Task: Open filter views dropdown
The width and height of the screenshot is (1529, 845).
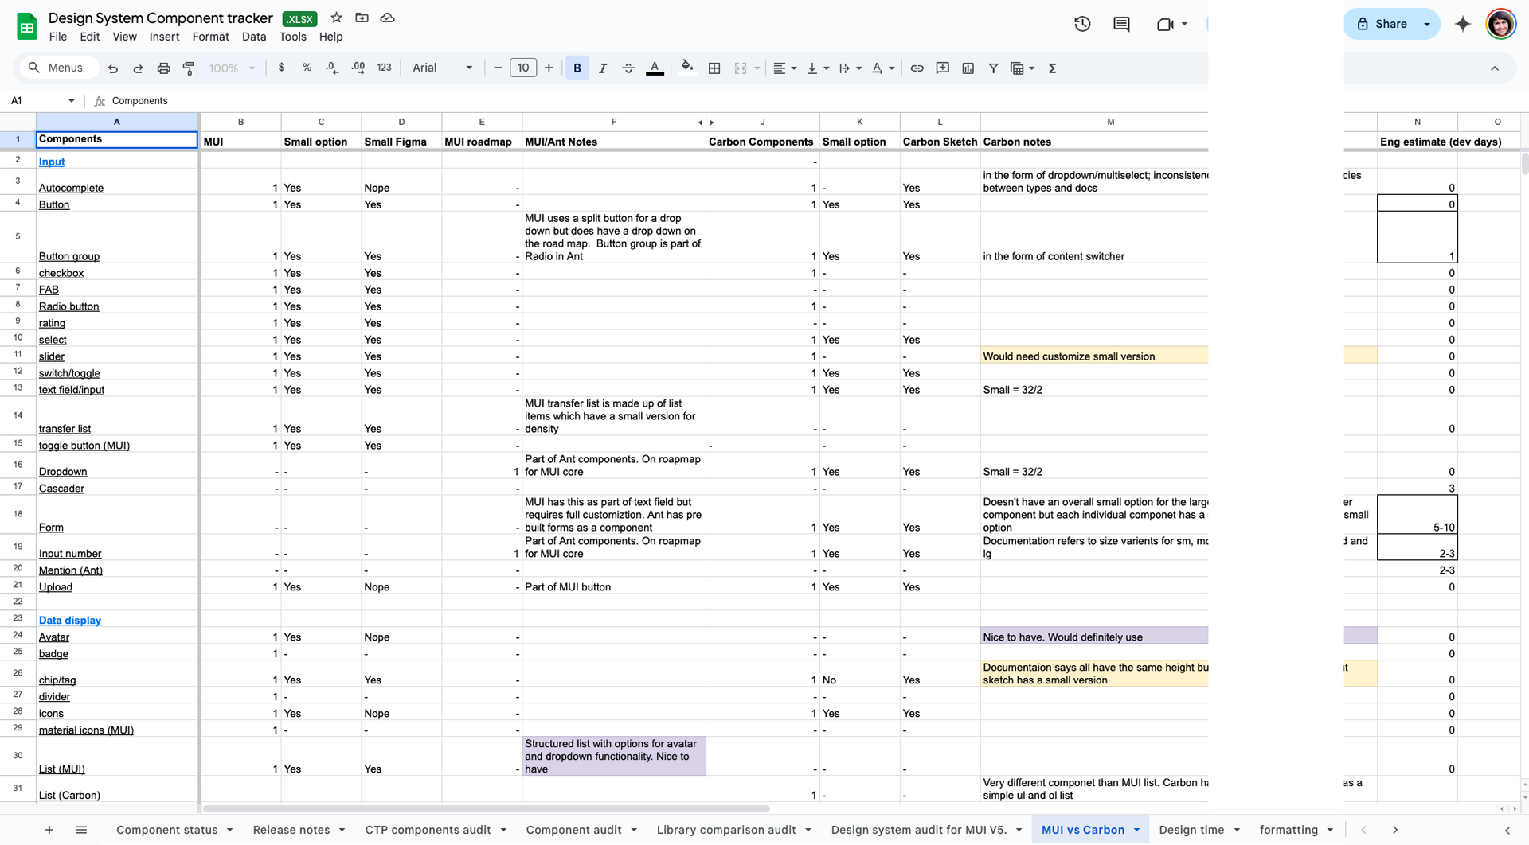Action: [x=1023, y=68]
